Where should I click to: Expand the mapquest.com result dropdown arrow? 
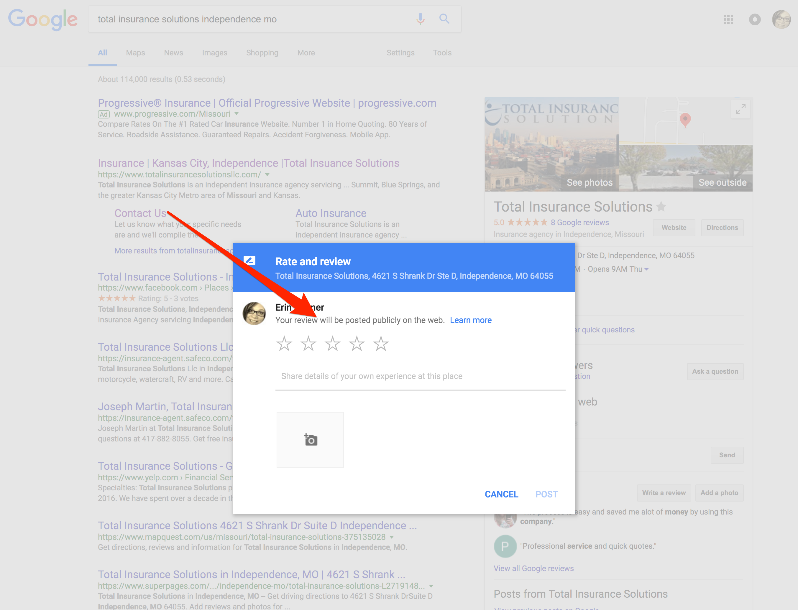coord(391,537)
